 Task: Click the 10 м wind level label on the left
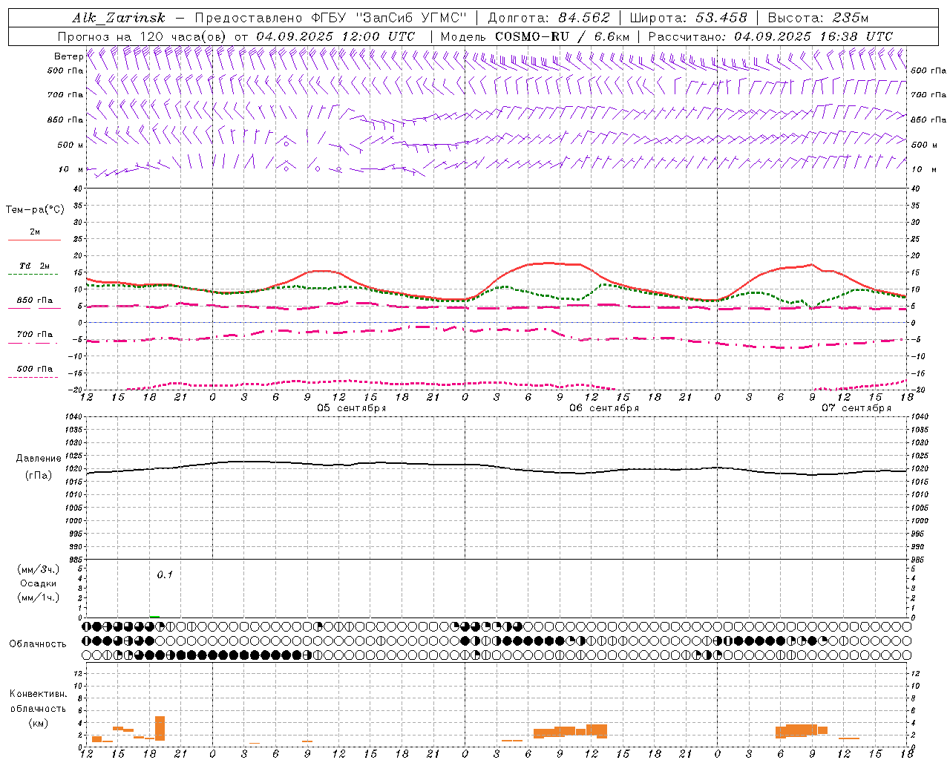click(x=71, y=169)
